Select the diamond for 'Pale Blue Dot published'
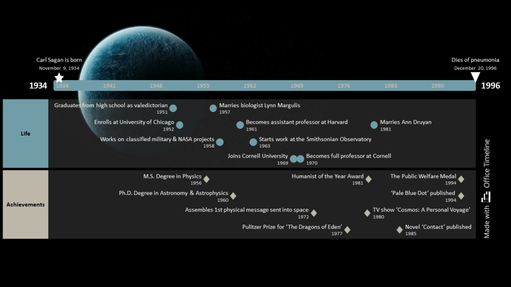511x287 pixels. [x=461, y=196]
